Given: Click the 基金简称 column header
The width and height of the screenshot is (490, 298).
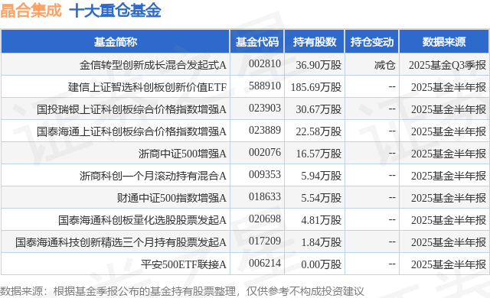Looking at the screenshot, I should 116,42.
